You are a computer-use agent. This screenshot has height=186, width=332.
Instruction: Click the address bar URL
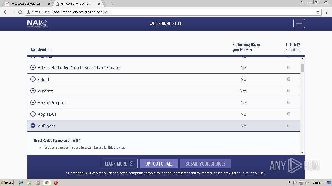(82, 12)
